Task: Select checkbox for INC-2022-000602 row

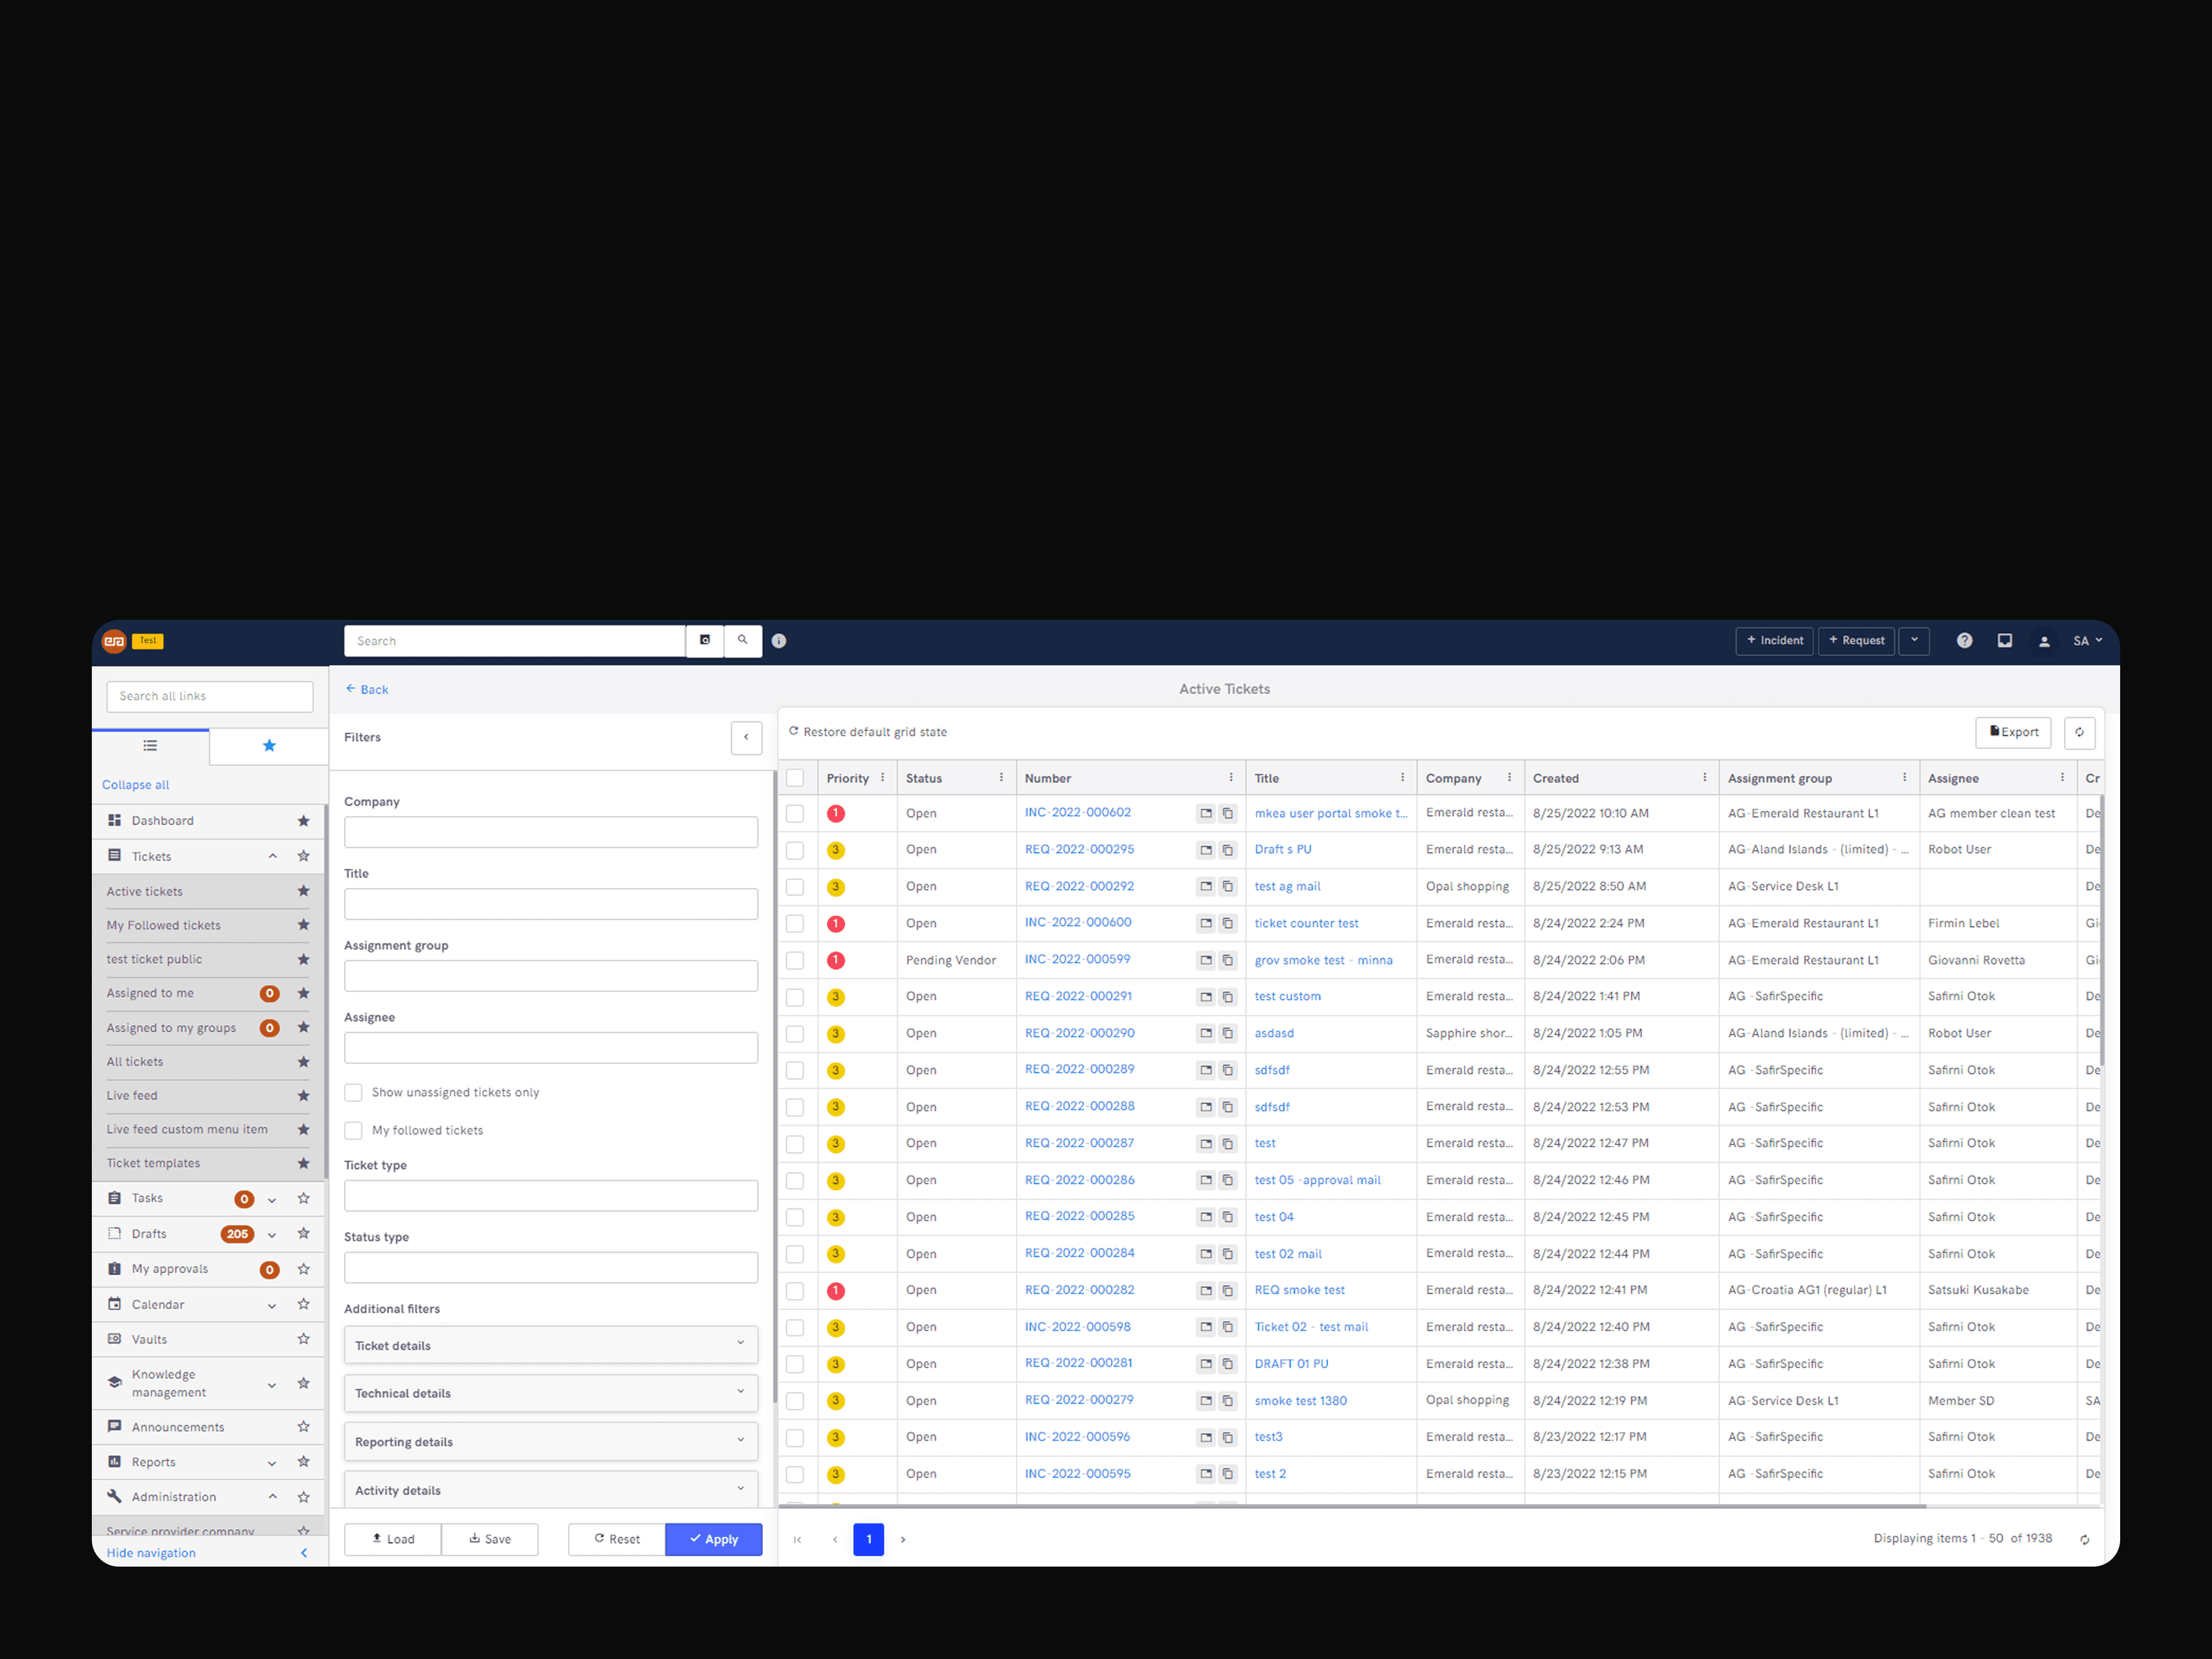Action: pyautogui.click(x=795, y=814)
